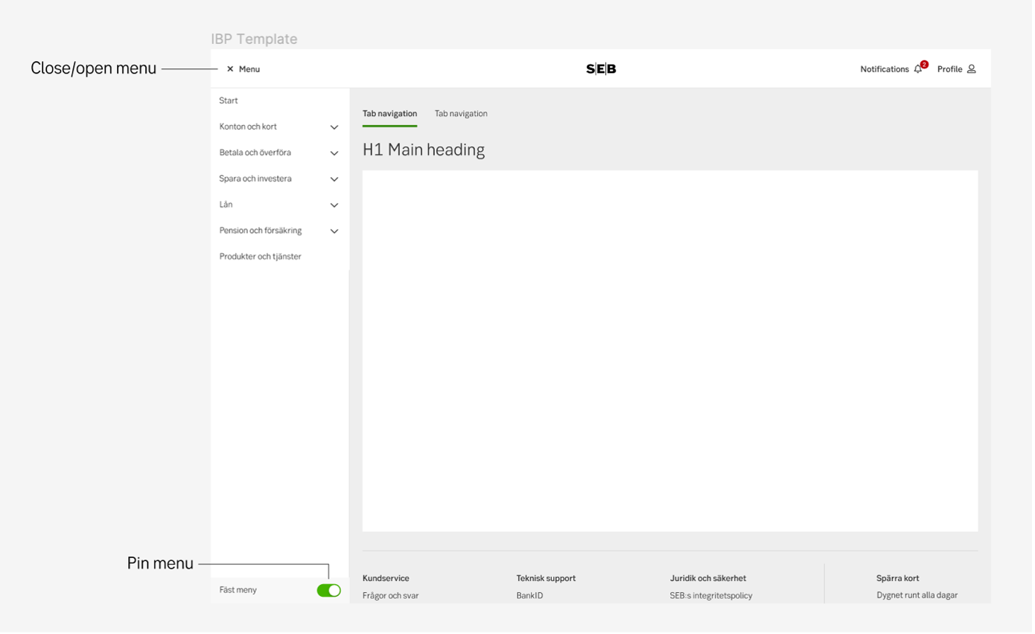The height and width of the screenshot is (634, 1035).
Task: Expand Spara och investera chevron
Action: tap(334, 179)
